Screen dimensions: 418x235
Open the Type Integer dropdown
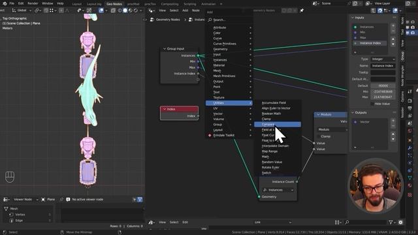pos(383,59)
